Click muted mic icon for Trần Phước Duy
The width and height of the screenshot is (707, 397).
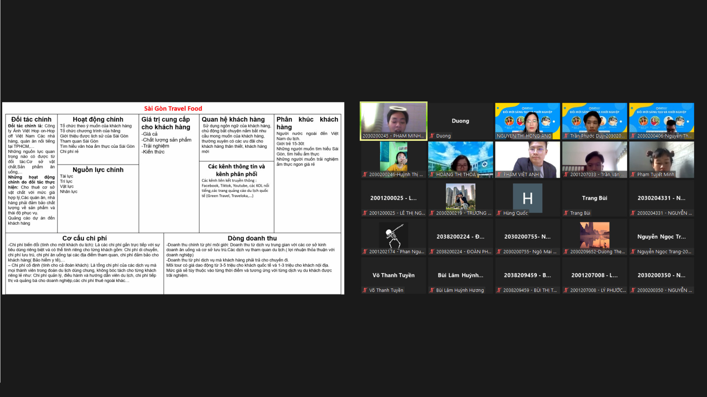566,136
